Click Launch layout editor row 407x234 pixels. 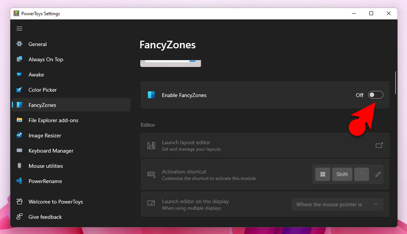tap(265, 145)
